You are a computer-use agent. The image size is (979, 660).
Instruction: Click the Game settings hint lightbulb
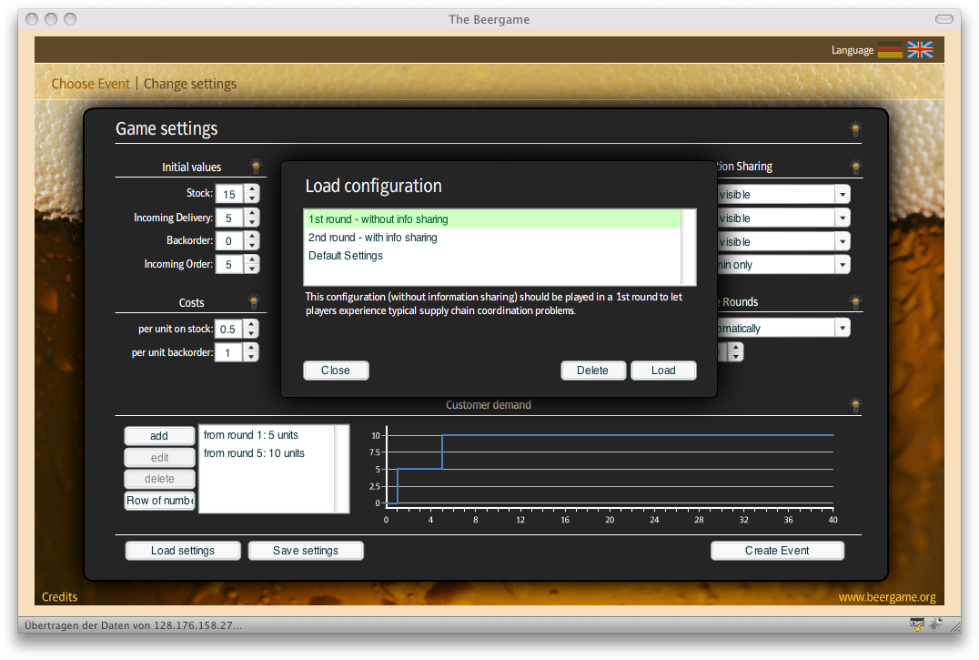(x=855, y=129)
